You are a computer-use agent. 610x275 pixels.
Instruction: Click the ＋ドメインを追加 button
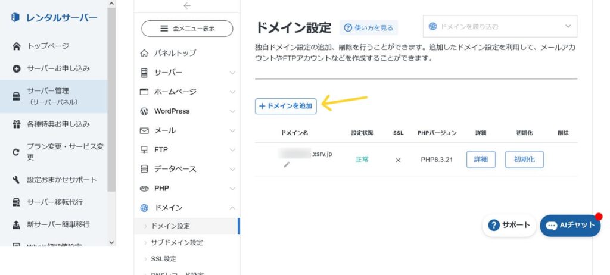[286, 106]
